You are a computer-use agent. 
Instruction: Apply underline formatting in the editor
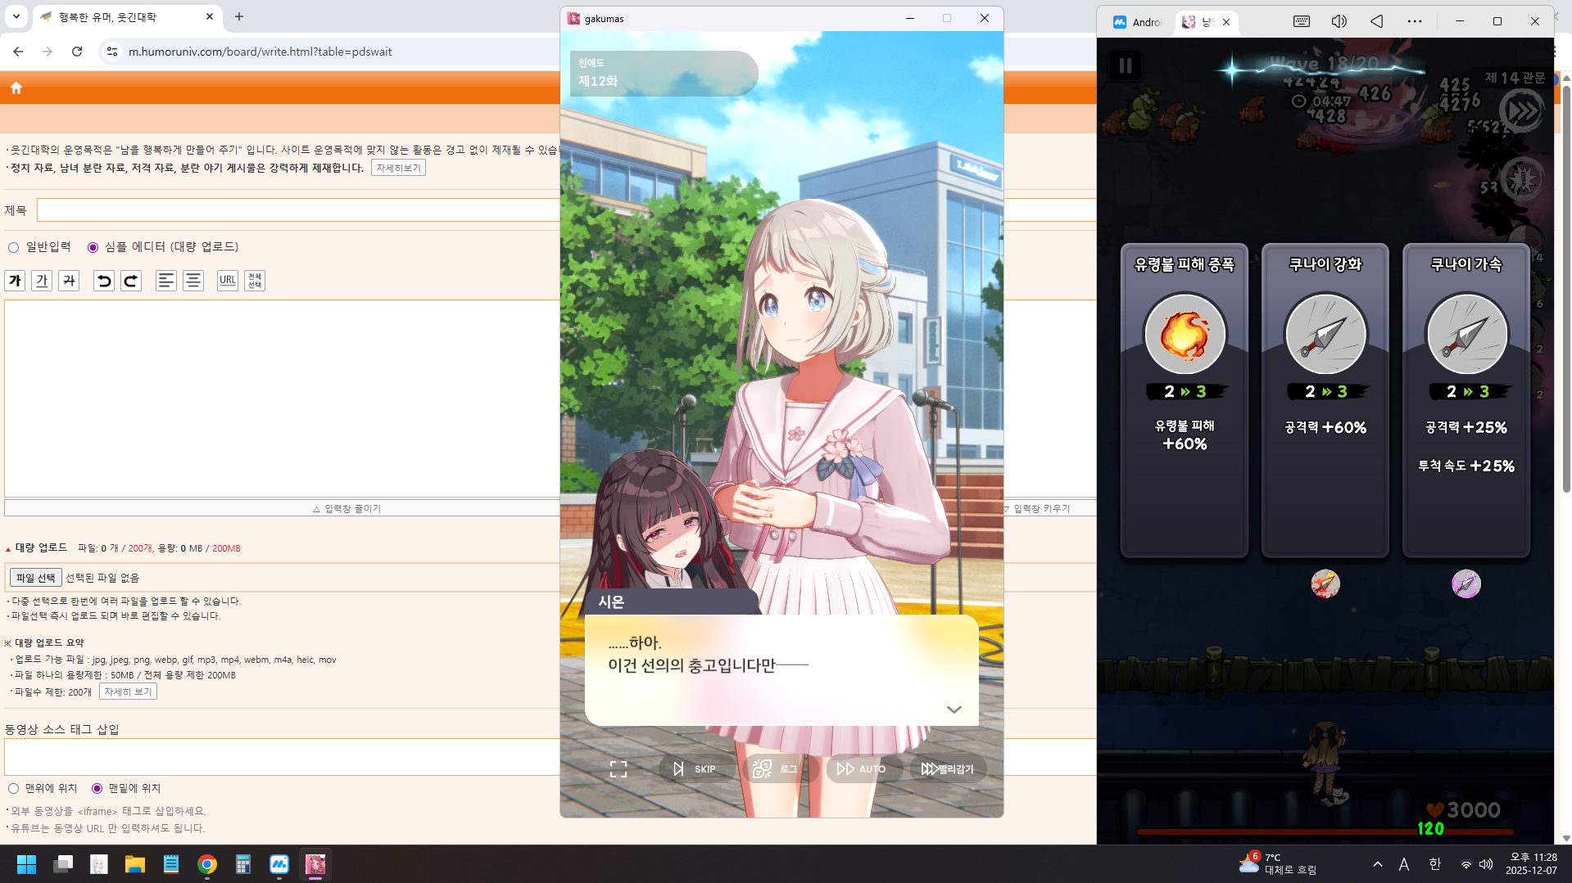pyautogui.click(x=42, y=281)
